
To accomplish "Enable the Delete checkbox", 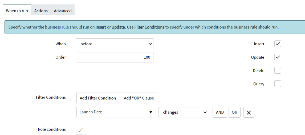I will [x=278, y=71].
